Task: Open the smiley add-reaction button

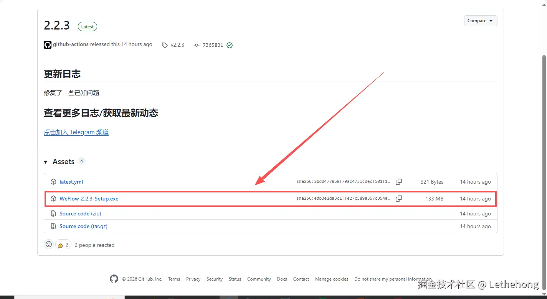Action: [49, 244]
